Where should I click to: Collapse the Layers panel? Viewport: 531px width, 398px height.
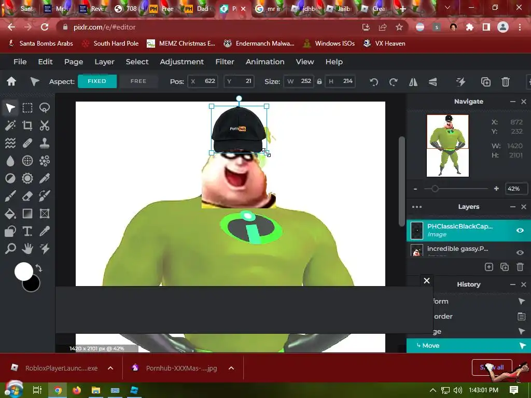(x=513, y=207)
